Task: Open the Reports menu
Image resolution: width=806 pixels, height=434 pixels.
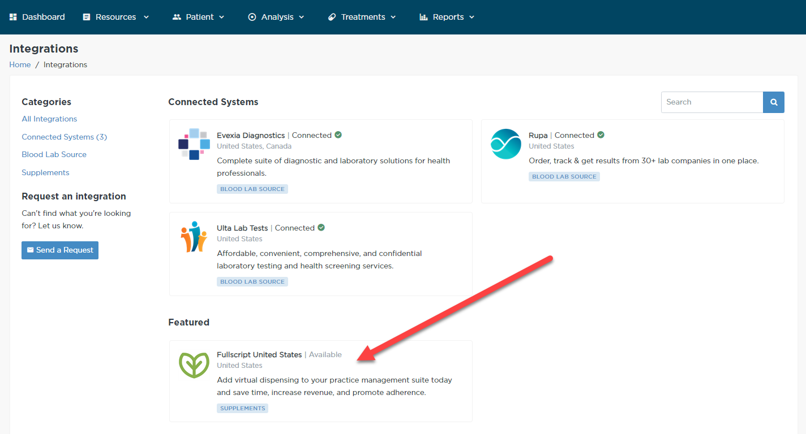Action: coord(447,16)
